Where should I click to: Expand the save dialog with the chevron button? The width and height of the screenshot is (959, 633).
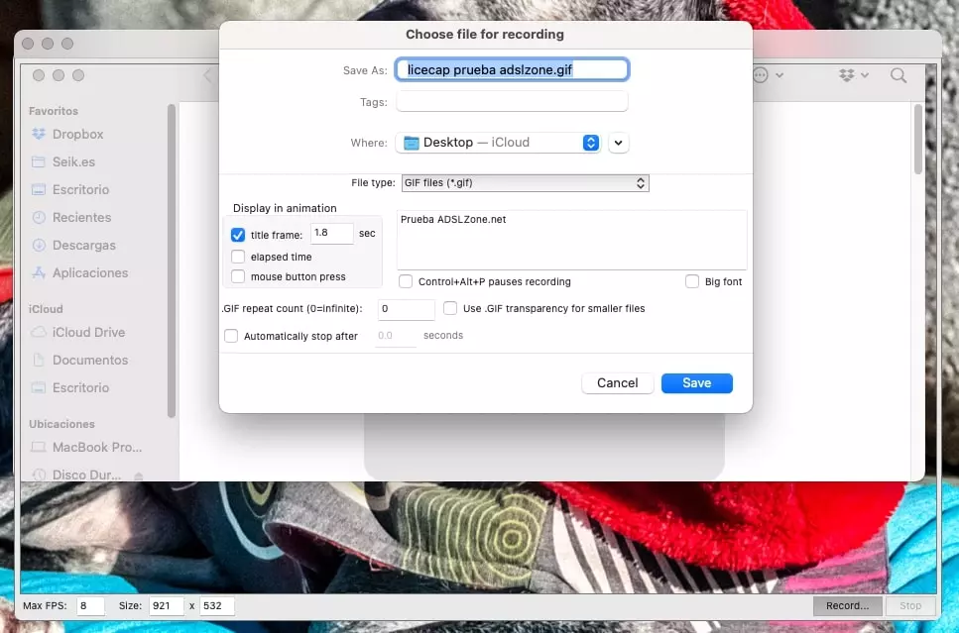tap(618, 143)
